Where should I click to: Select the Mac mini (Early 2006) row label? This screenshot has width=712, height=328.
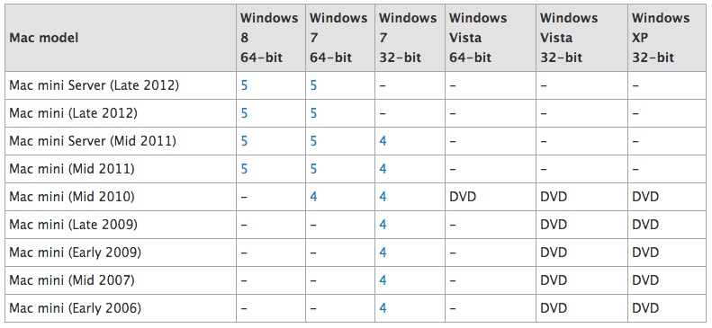pos(75,308)
